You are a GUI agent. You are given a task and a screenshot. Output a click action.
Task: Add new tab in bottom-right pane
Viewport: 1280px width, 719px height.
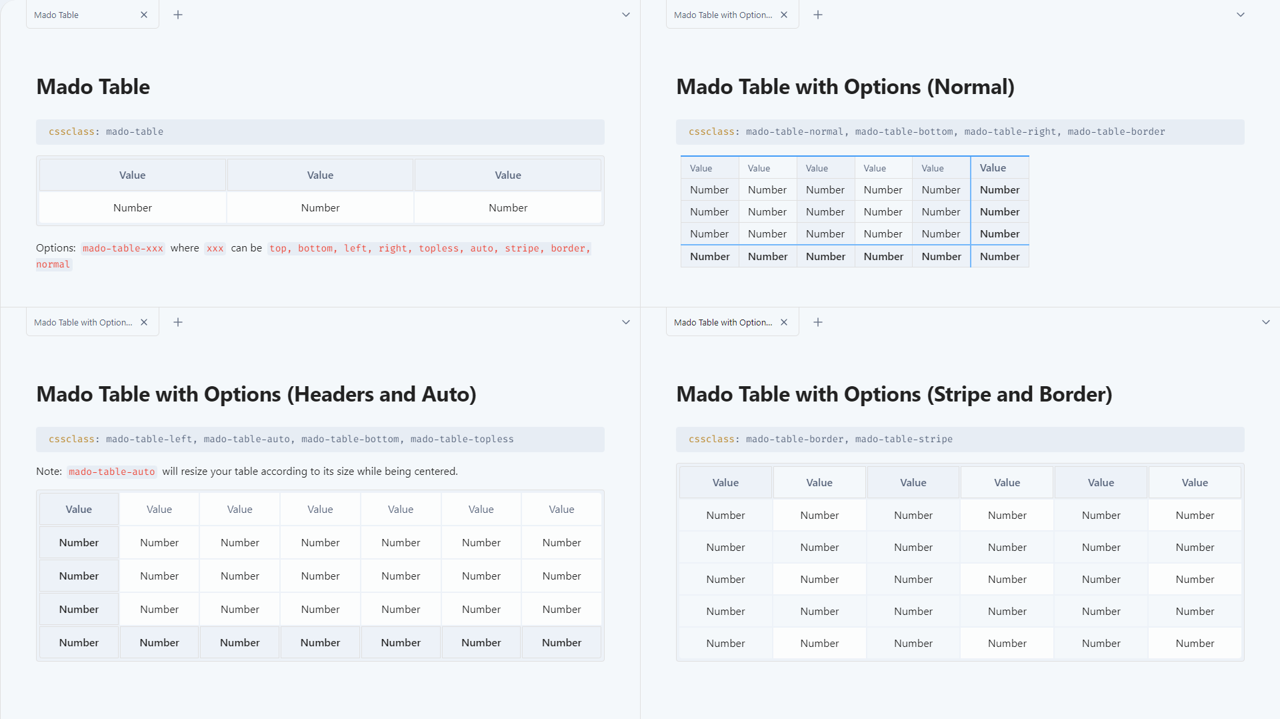818,322
